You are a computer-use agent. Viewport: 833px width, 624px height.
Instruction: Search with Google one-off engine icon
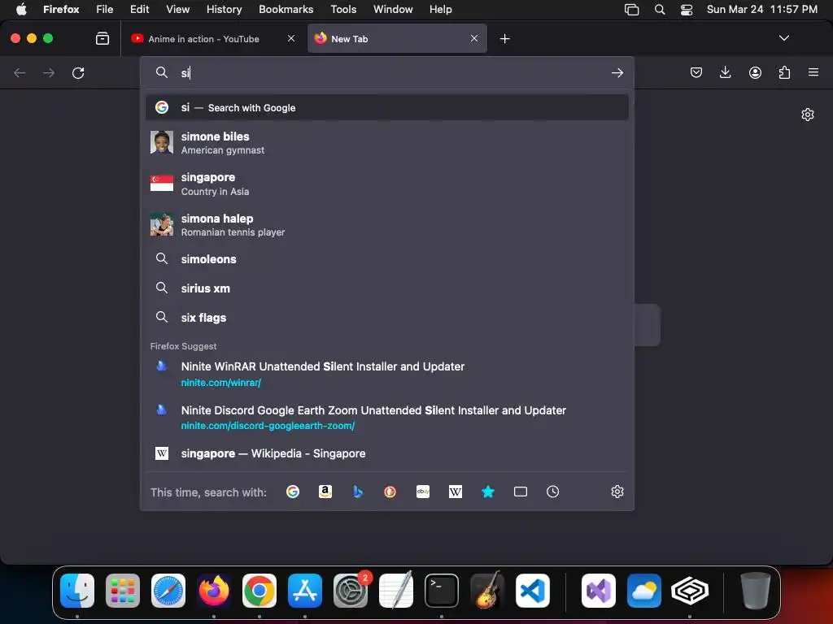coord(293,492)
